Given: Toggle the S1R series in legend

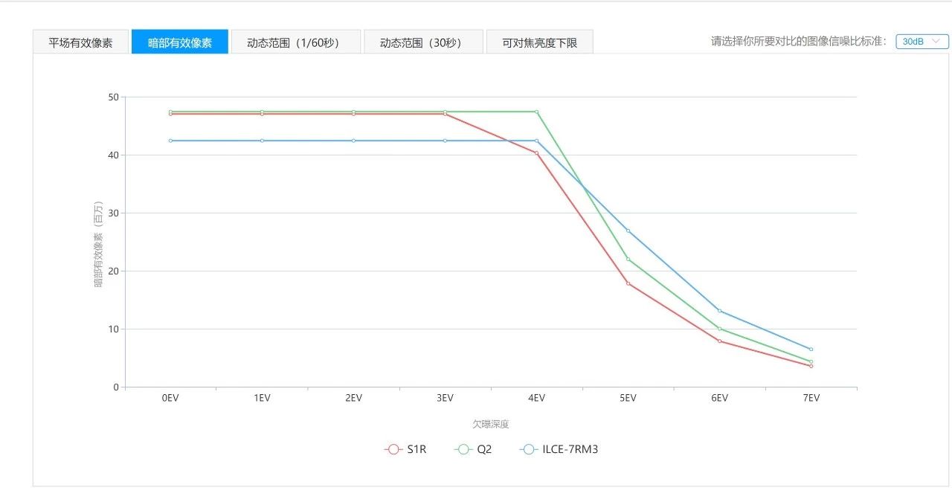Looking at the screenshot, I should 406,449.
